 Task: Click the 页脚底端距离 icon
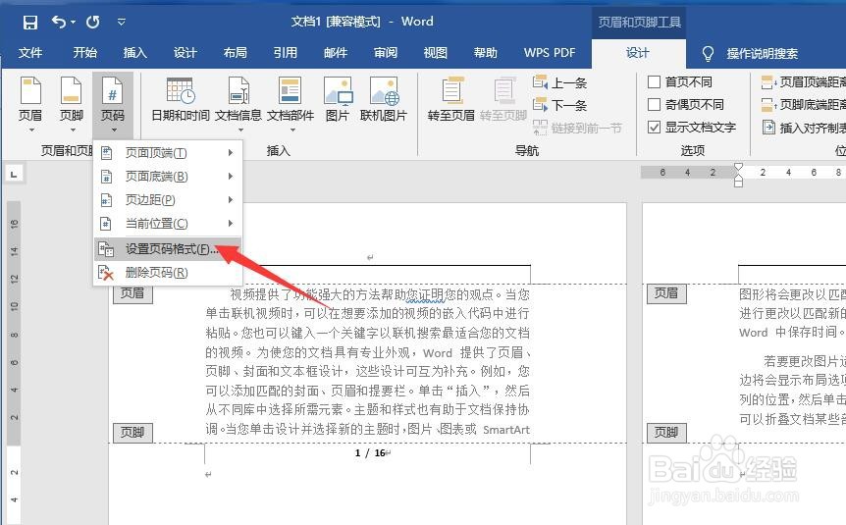[x=767, y=104]
